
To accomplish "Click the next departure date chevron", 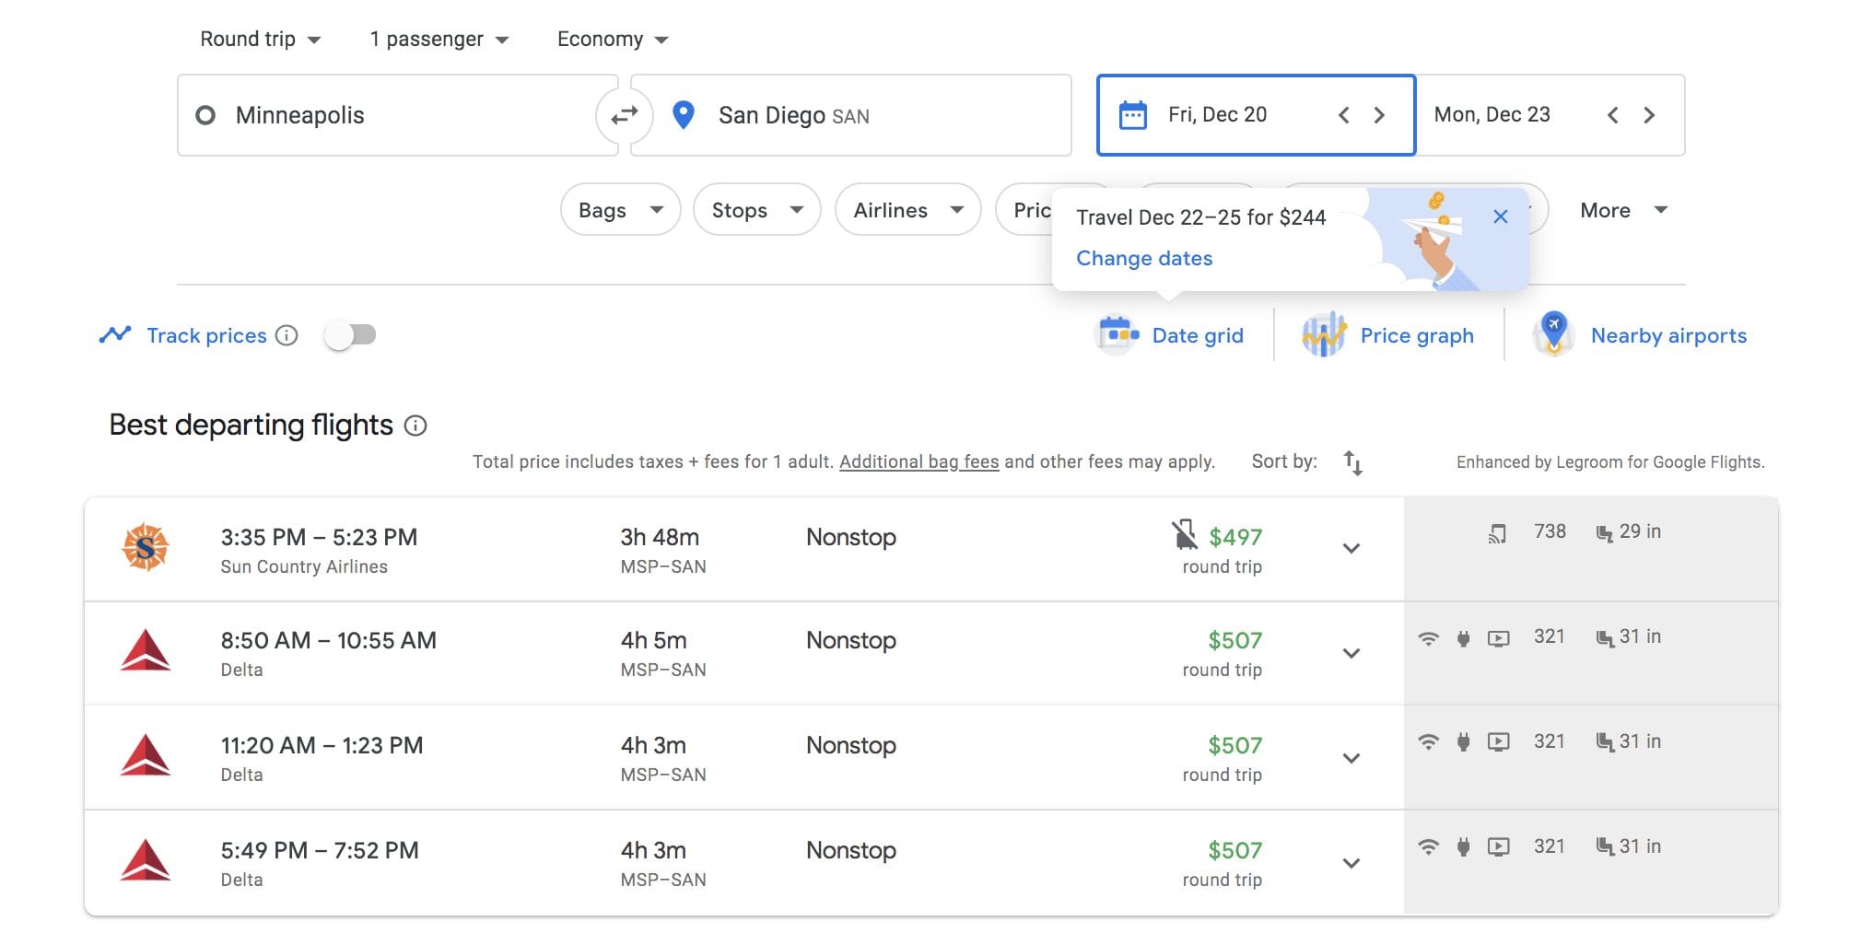I will pyautogui.click(x=1379, y=114).
